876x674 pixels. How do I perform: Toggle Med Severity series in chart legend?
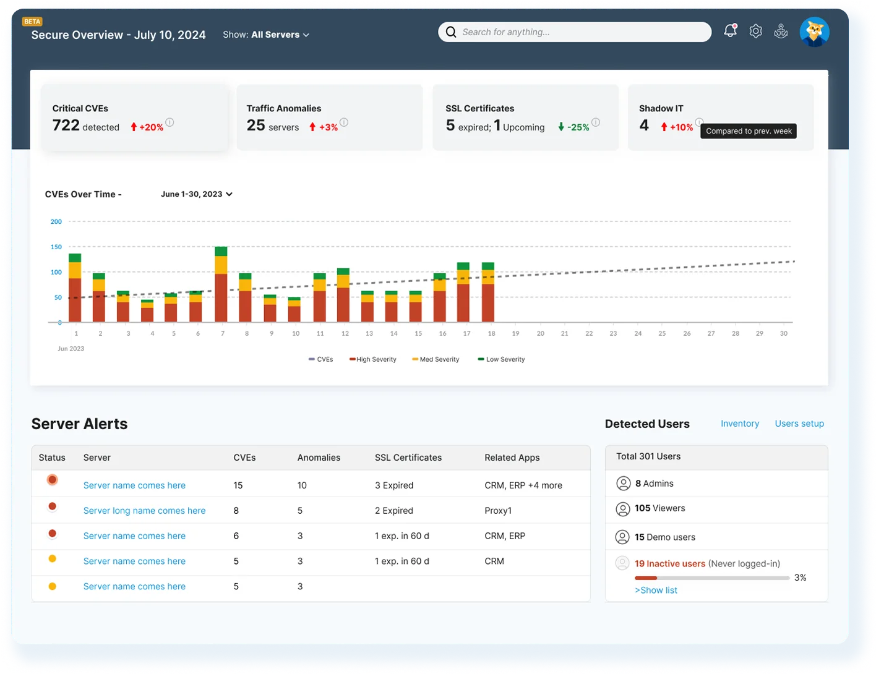[x=436, y=359]
